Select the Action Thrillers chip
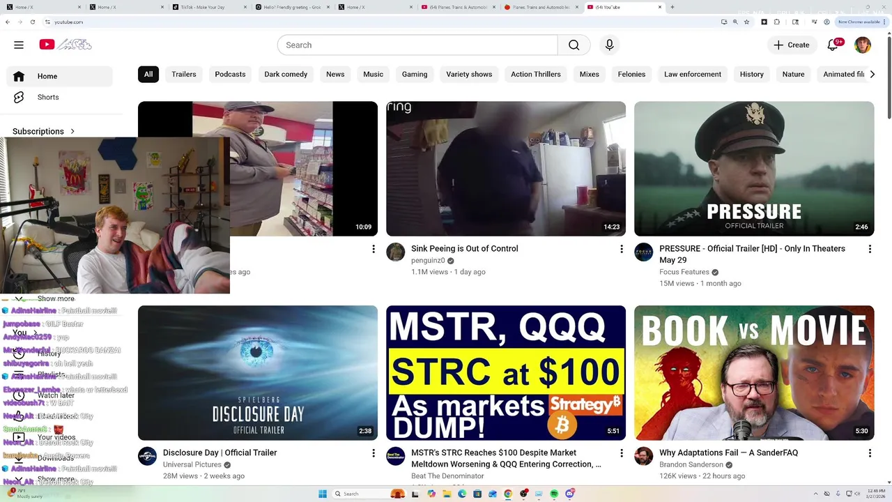Viewport: 892px width, 502px height. (x=536, y=74)
